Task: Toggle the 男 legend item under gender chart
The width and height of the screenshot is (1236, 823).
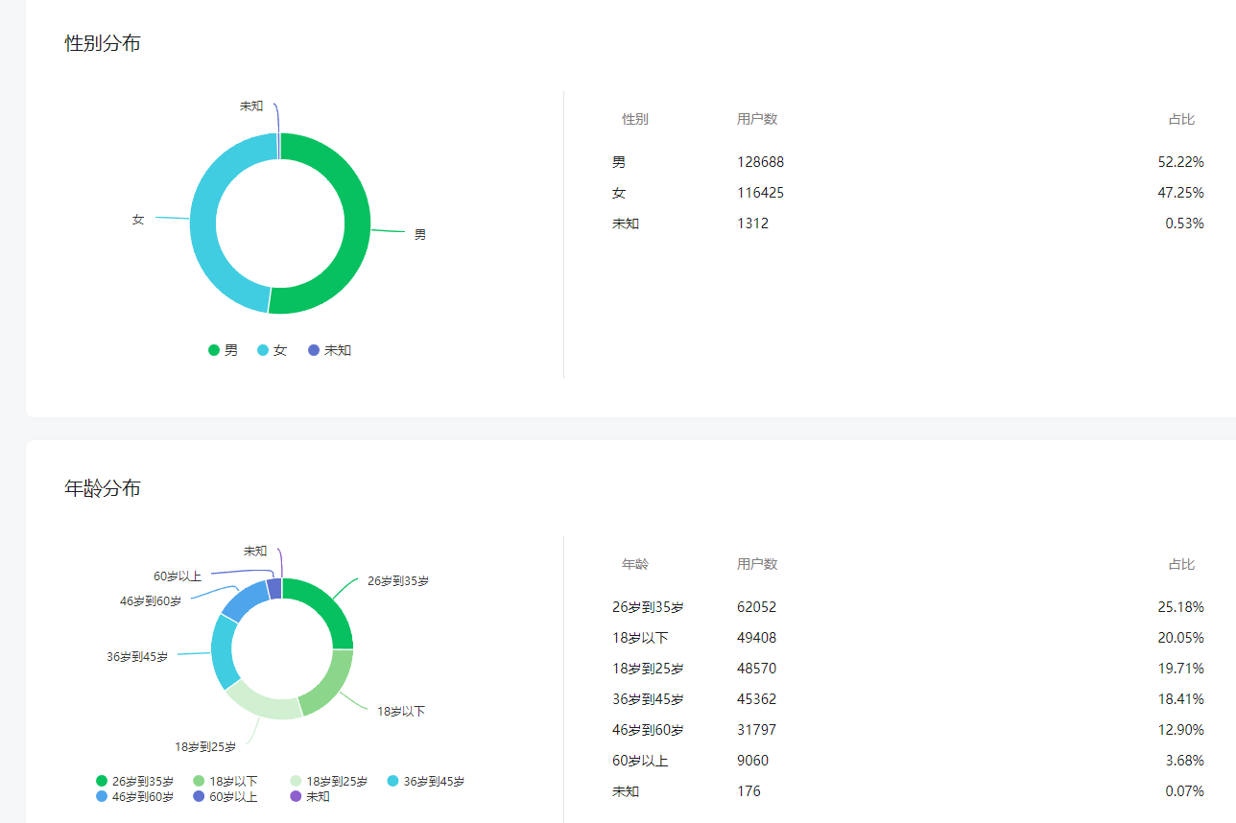Action: click(224, 350)
